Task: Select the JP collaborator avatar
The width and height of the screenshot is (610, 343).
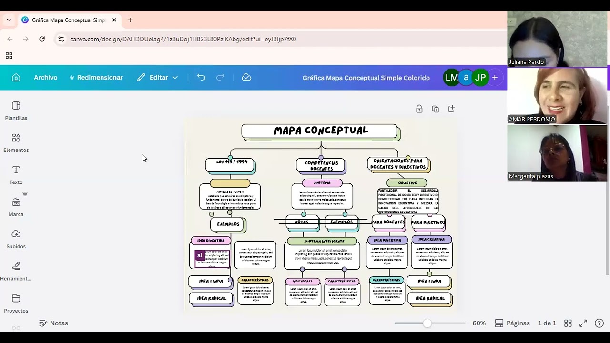Action: pyautogui.click(x=480, y=77)
